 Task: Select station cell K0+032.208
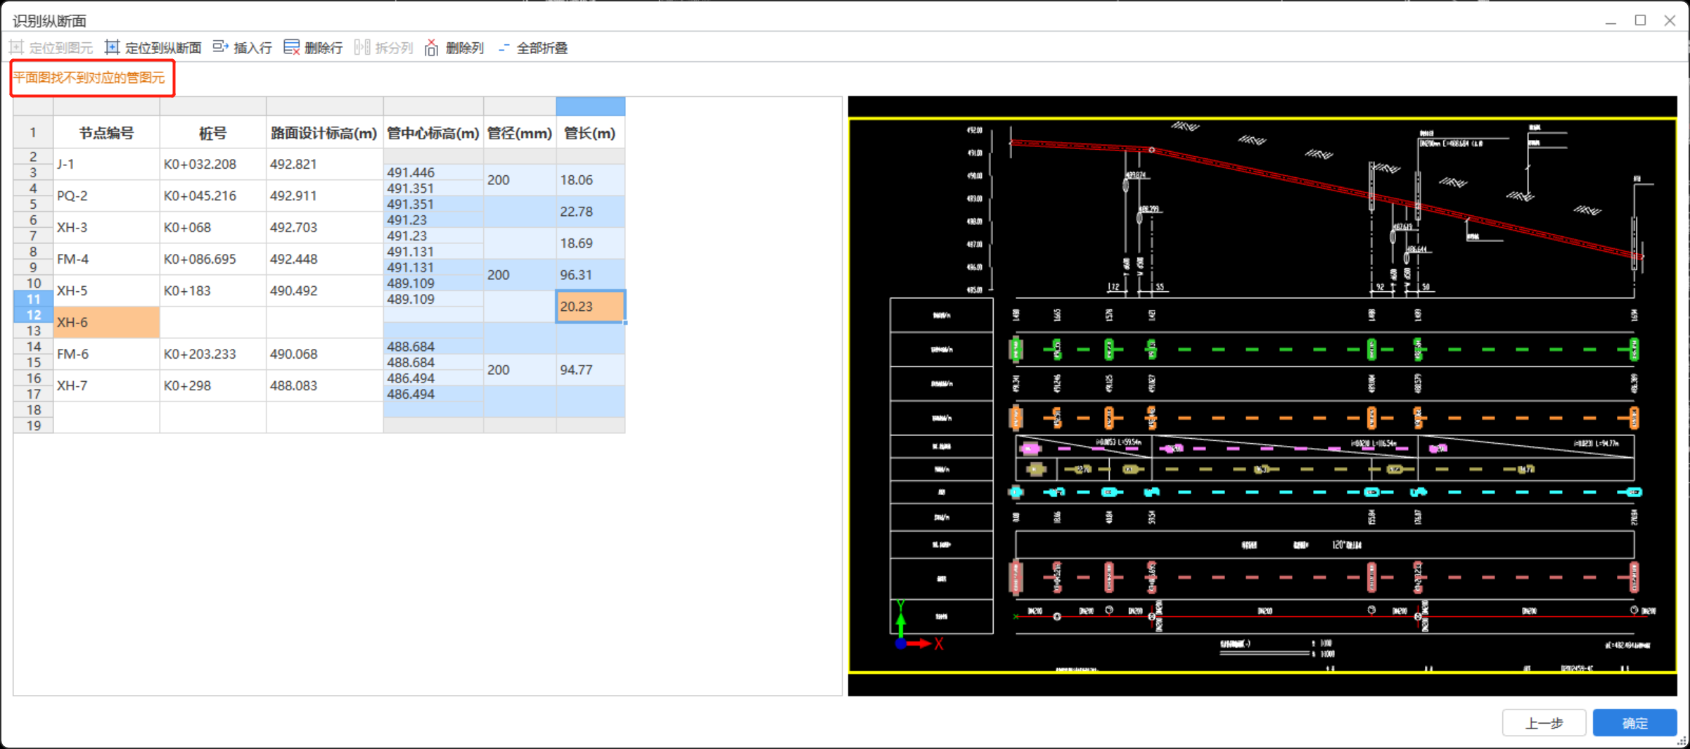point(212,164)
